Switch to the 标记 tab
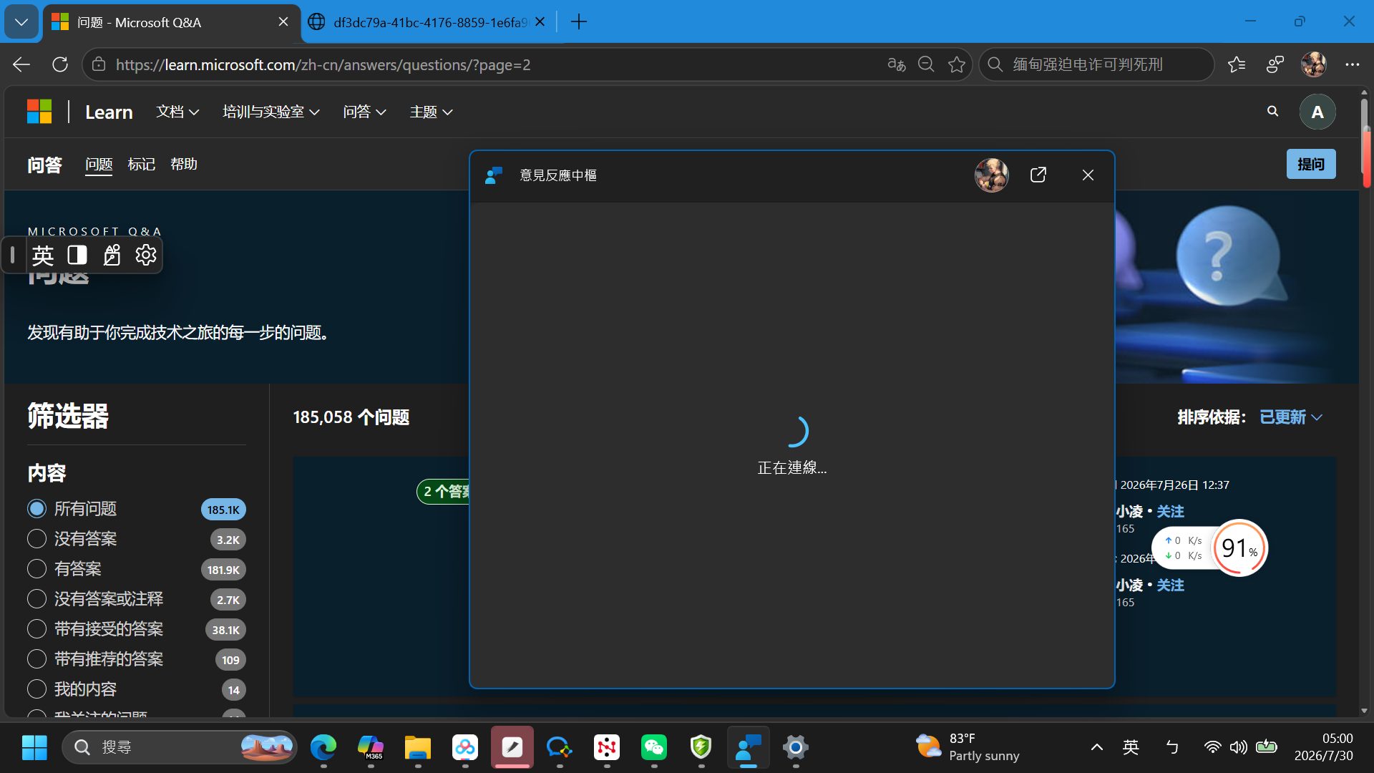The image size is (1374, 773). tap(141, 165)
